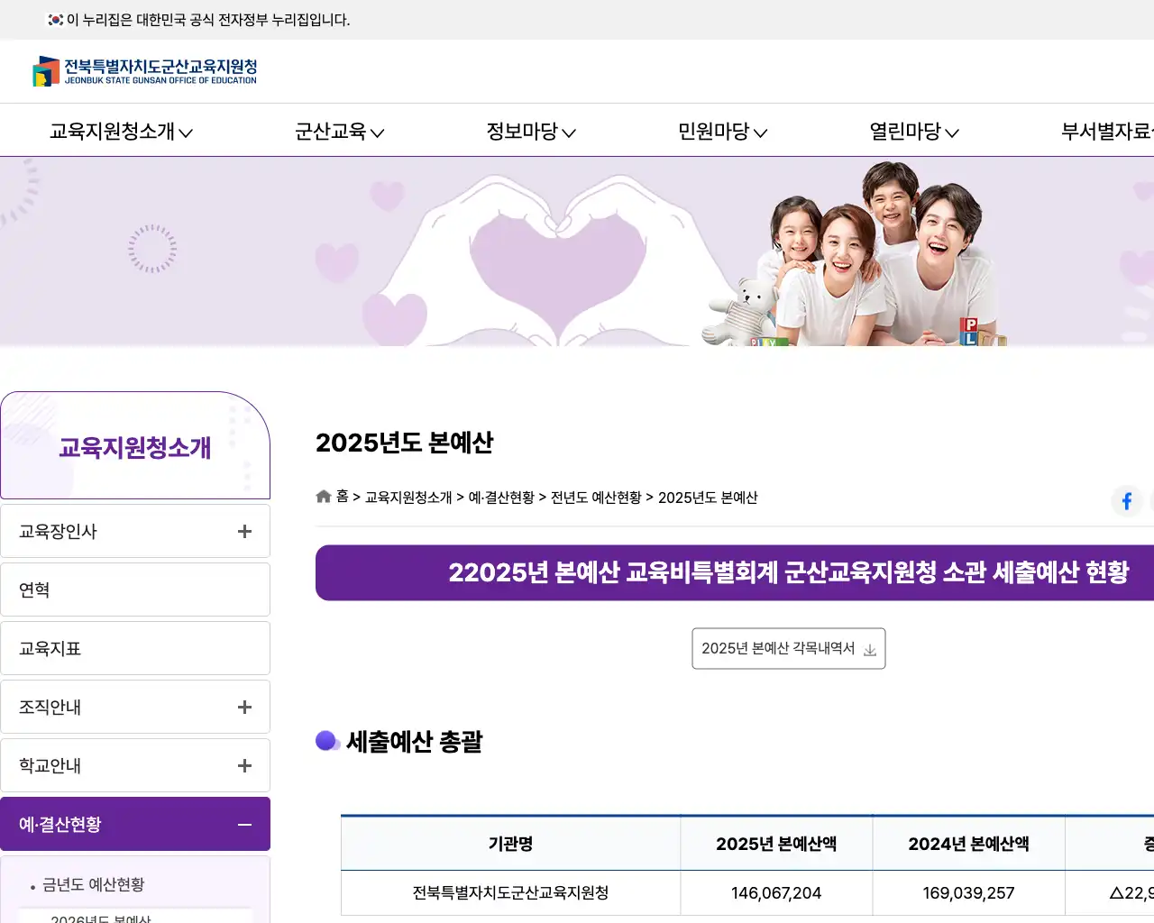Screen dimensions: 1154x923
Task: Click the Jeonbuk Gunsan Office of Education logo
Action: (x=145, y=71)
